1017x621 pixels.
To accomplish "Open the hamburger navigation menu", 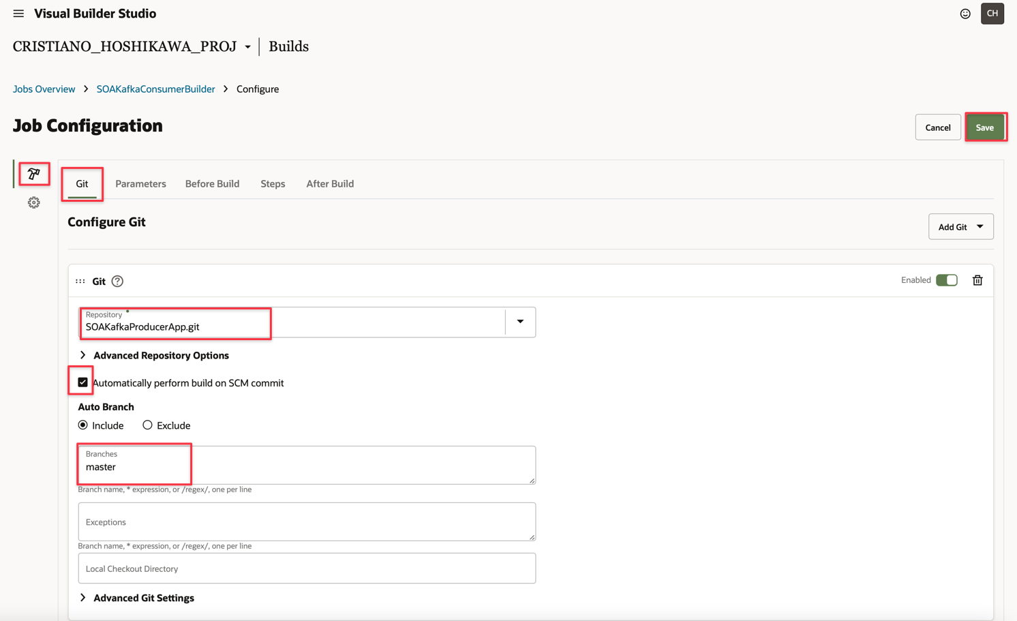I will coord(18,14).
